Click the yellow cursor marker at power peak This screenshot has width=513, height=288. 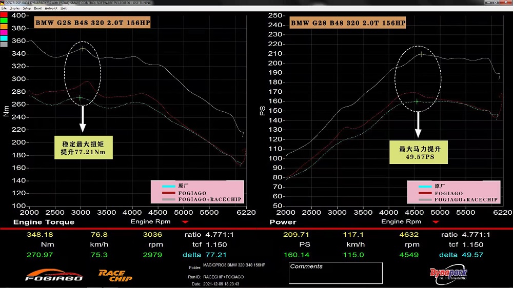tap(421, 54)
